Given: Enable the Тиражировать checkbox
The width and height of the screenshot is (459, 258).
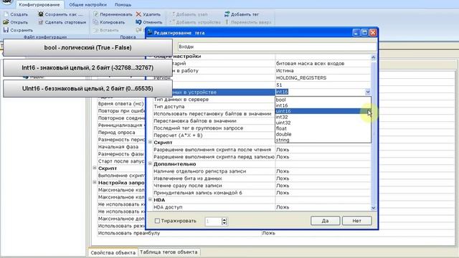Looking at the screenshot, I should click(x=157, y=221).
